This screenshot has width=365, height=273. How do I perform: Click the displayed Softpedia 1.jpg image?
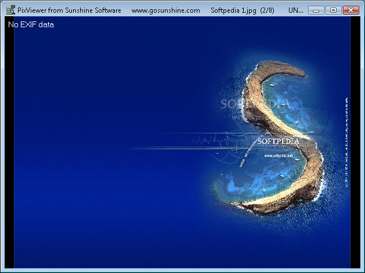(182, 143)
